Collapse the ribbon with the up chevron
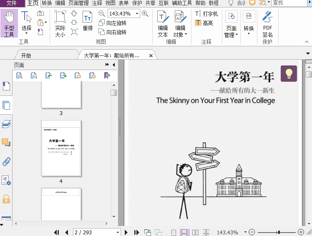 tap(307, 42)
